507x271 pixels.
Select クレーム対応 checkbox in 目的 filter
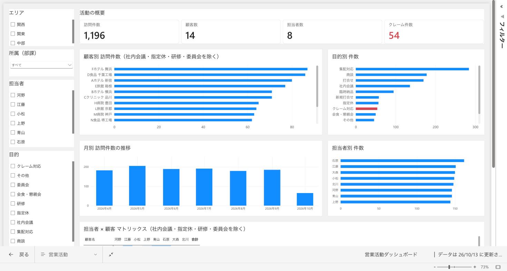13,166
